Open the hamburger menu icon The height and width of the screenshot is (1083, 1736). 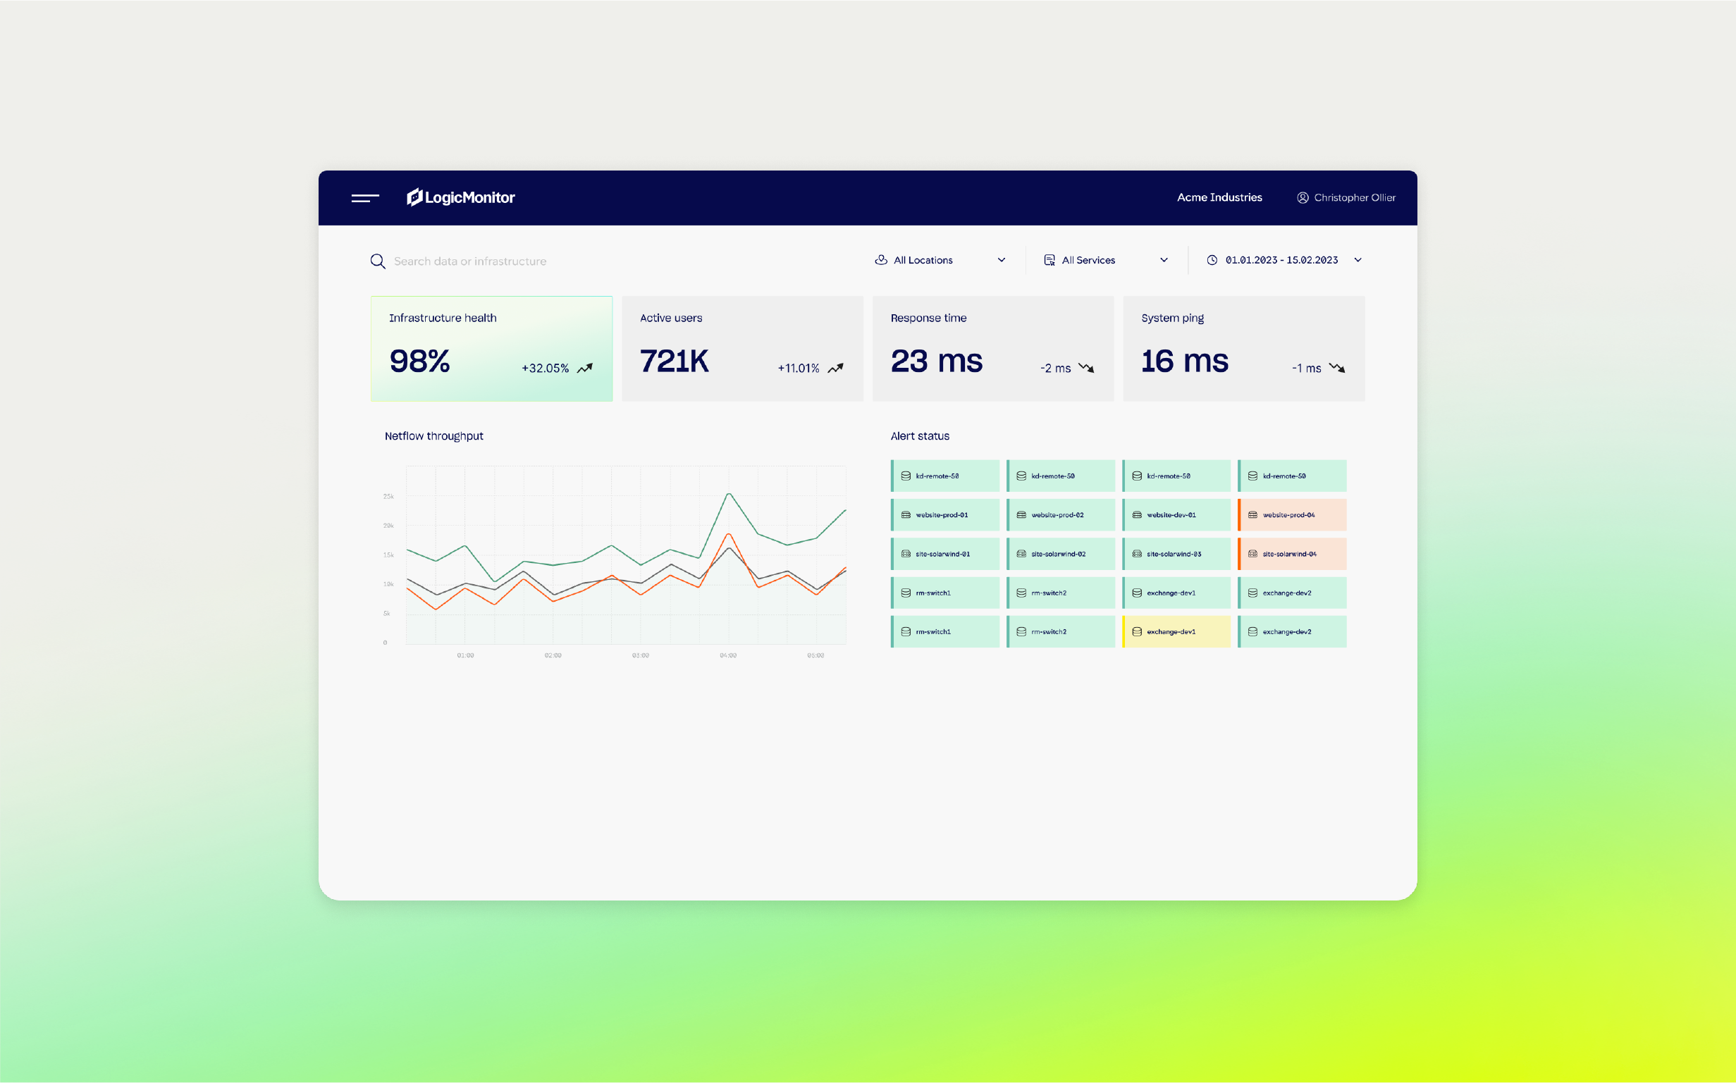pos(364,198)
